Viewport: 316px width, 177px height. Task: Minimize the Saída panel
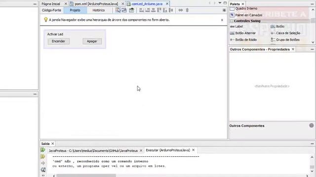click(312, 144)
